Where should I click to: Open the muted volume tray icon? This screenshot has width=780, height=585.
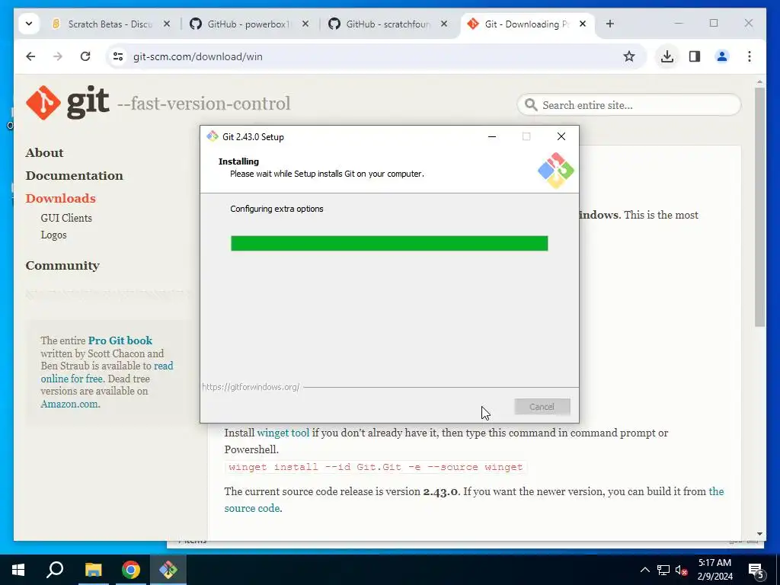click(x=682, y=570)
